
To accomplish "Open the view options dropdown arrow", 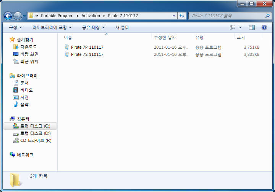I will tap(240, 27).
